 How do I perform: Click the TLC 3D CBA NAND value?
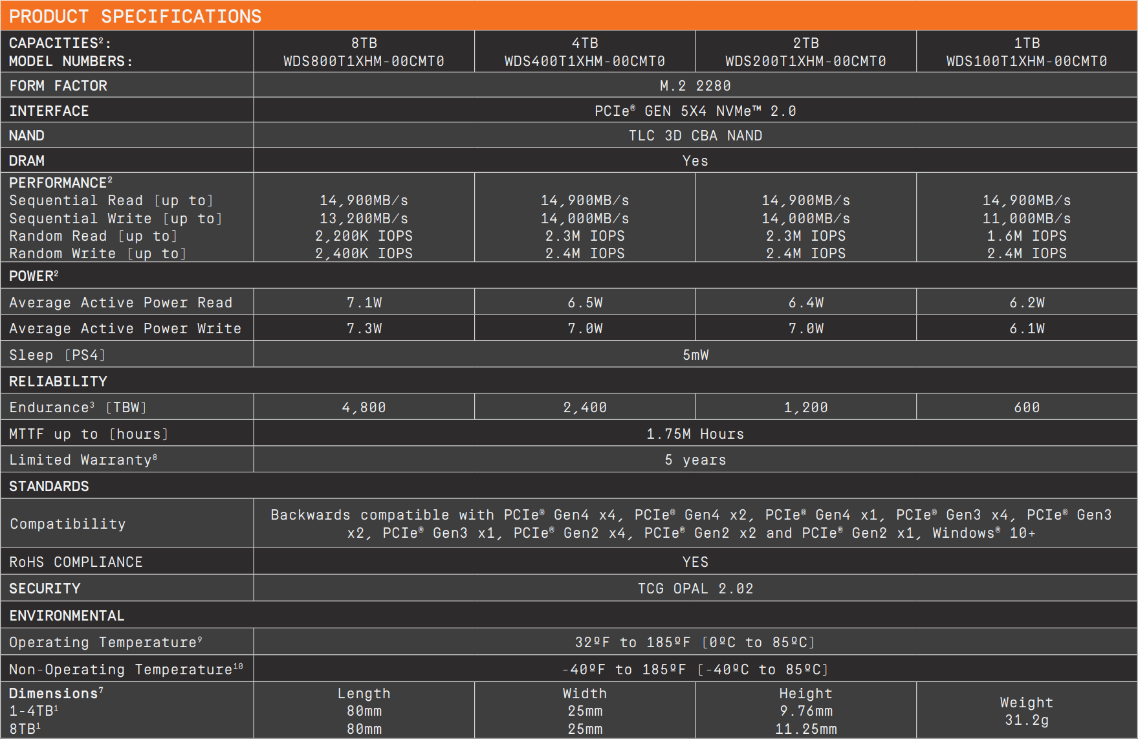click(x=695, y=136)
